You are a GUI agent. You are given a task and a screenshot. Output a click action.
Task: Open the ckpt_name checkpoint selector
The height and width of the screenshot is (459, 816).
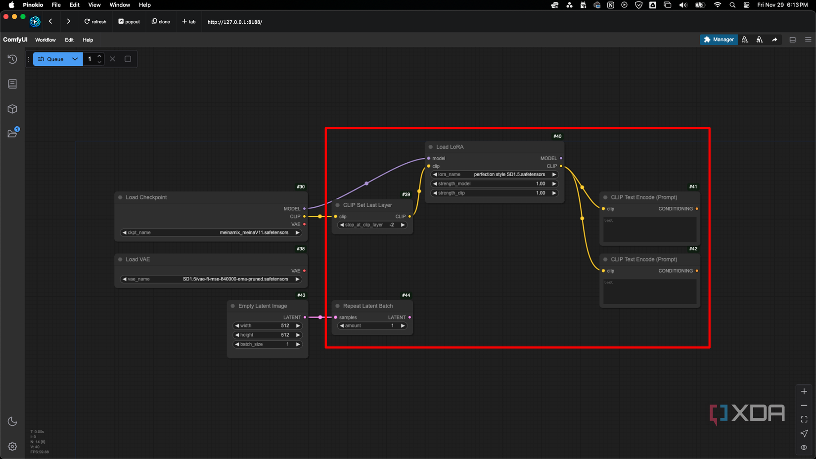211,232
